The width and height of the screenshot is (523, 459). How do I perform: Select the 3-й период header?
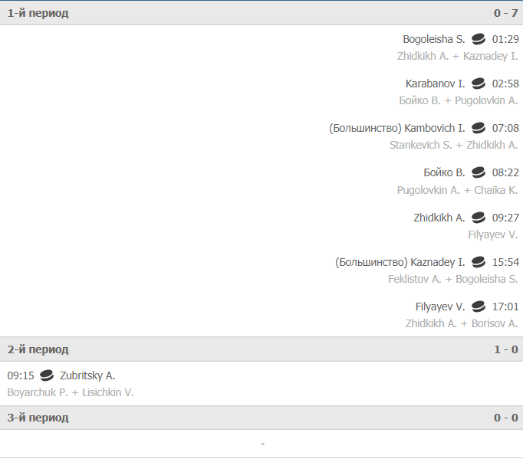tap(261, 418)
